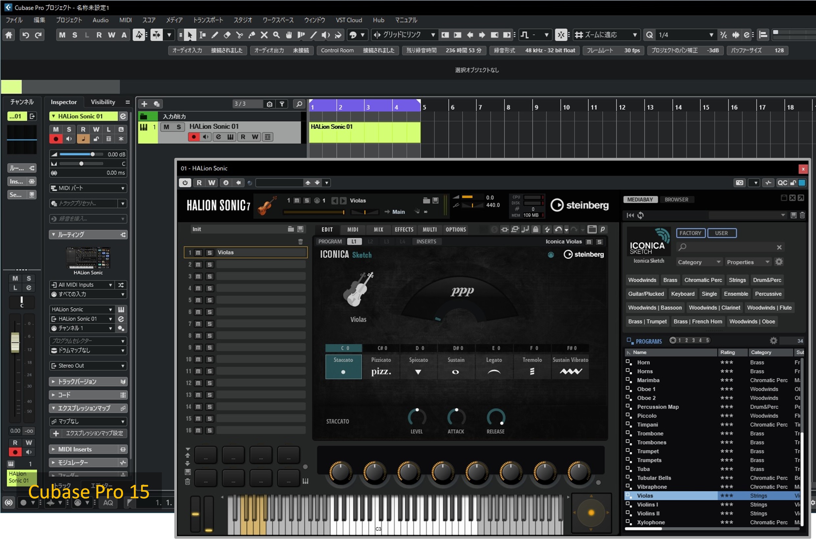
Task: Click the Strings category tag
Action: pos(737,280)
